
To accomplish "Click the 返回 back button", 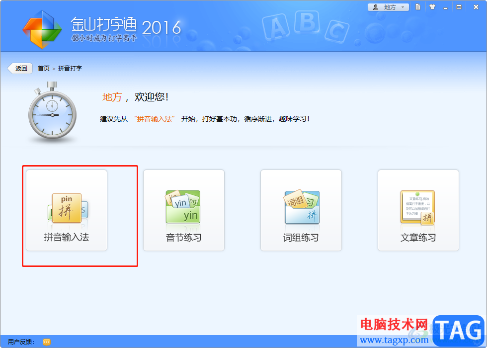I will click(x=20, y=69).
